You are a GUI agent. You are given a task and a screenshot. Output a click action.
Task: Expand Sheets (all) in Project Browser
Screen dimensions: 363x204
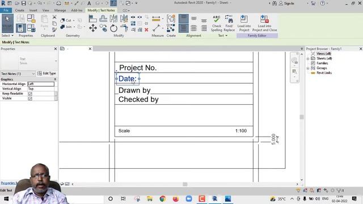pyautogui.click(x=308, y=58)
